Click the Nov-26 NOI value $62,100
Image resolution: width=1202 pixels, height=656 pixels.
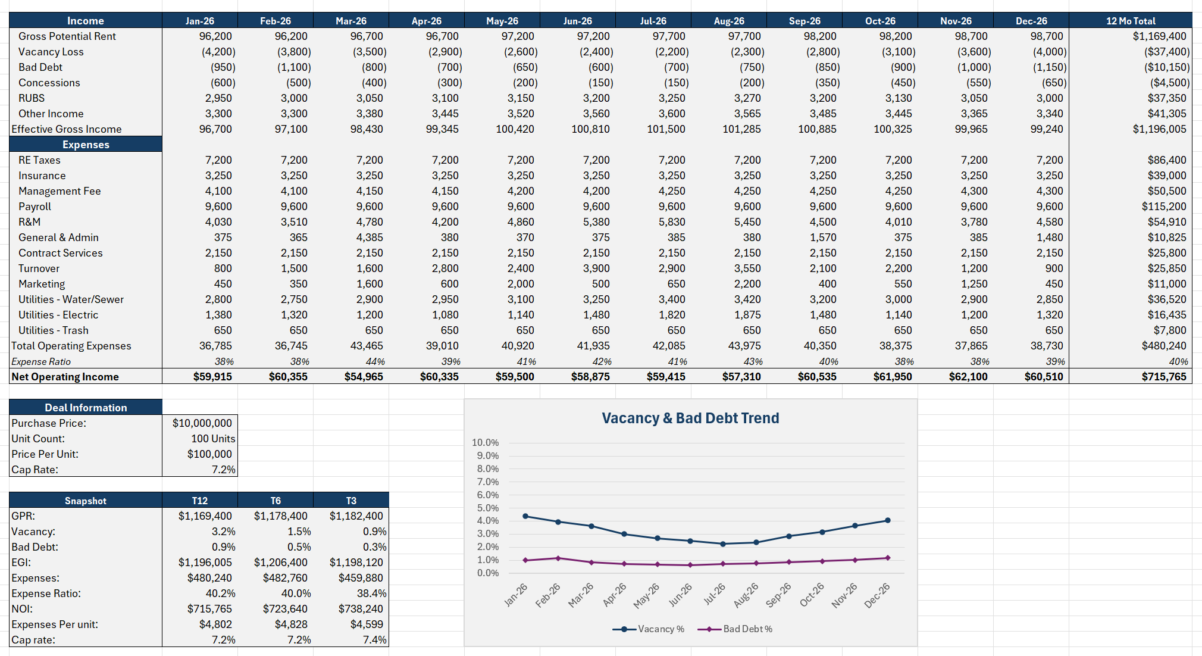968,377
